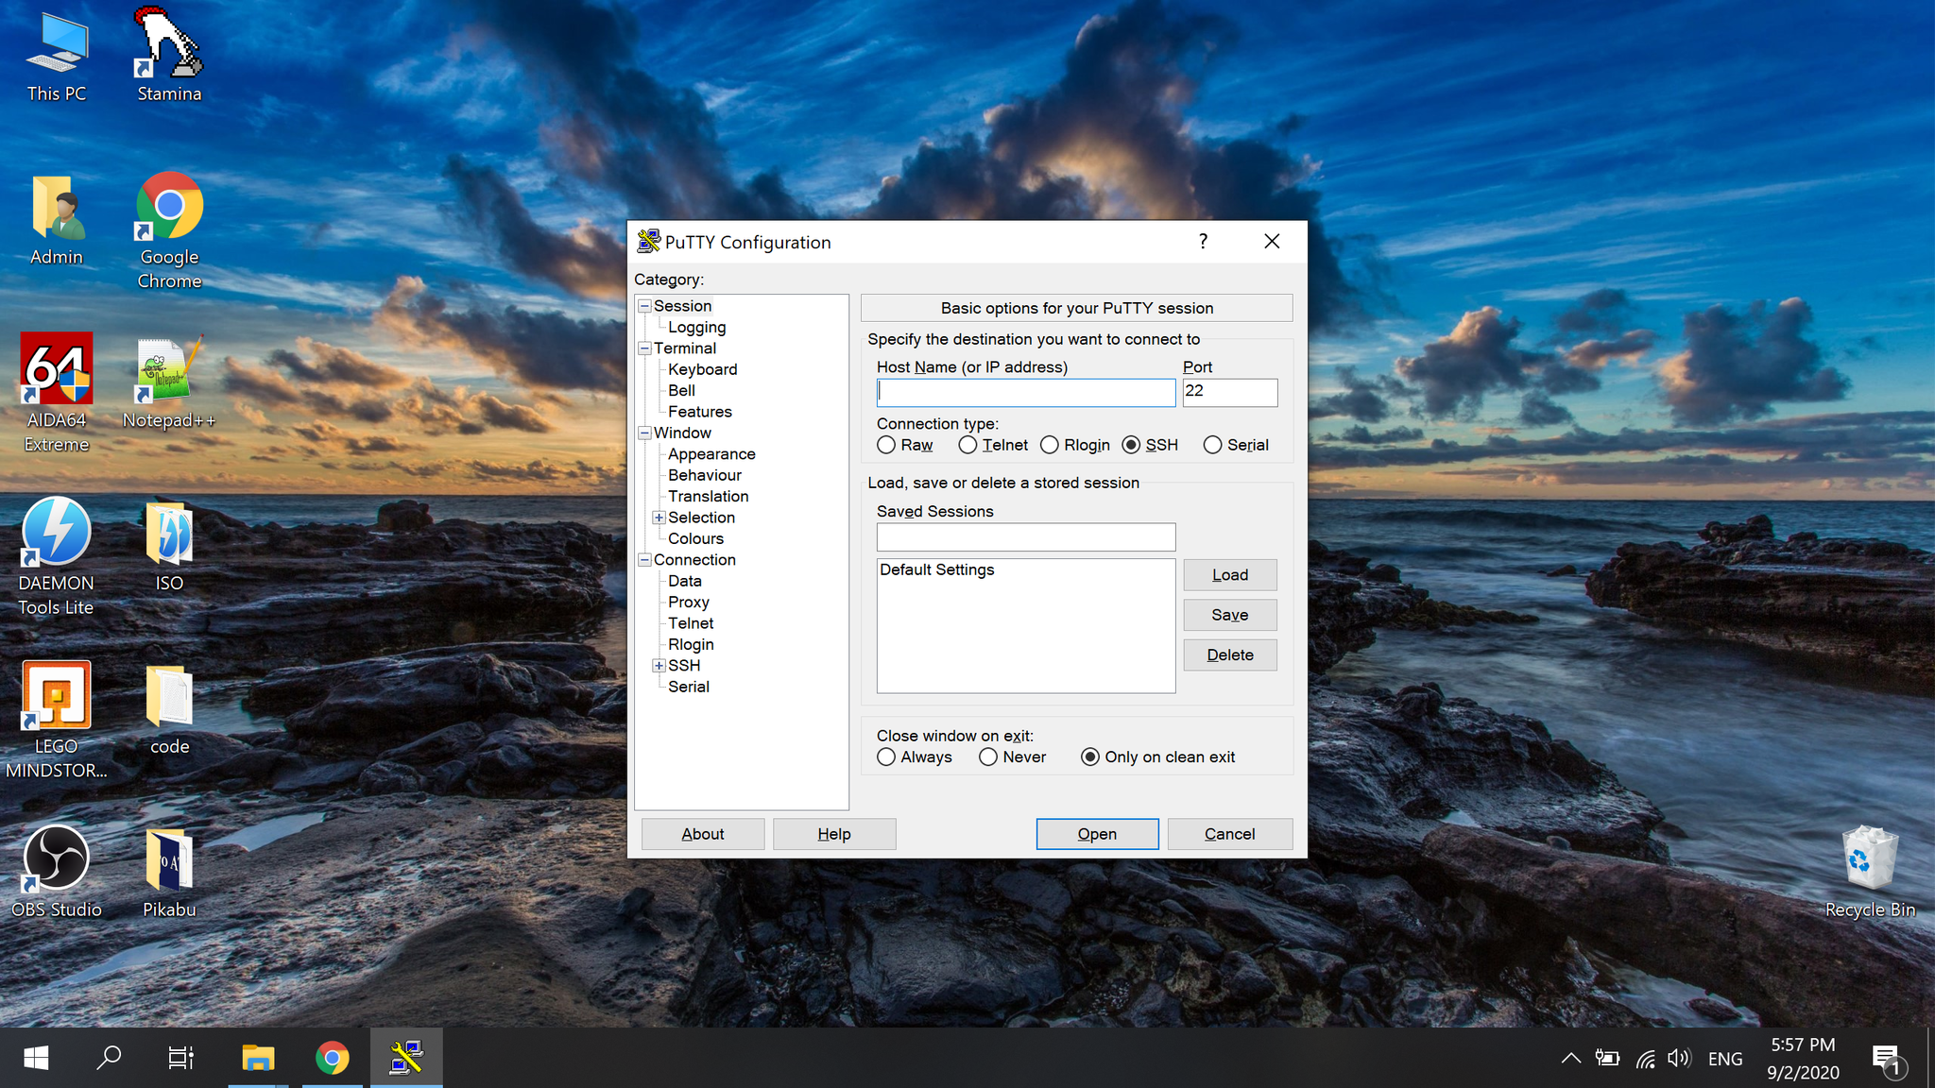Click the Cancel button
1935x1088 pixels.
pyautogui.click(x=1229, y=834)
